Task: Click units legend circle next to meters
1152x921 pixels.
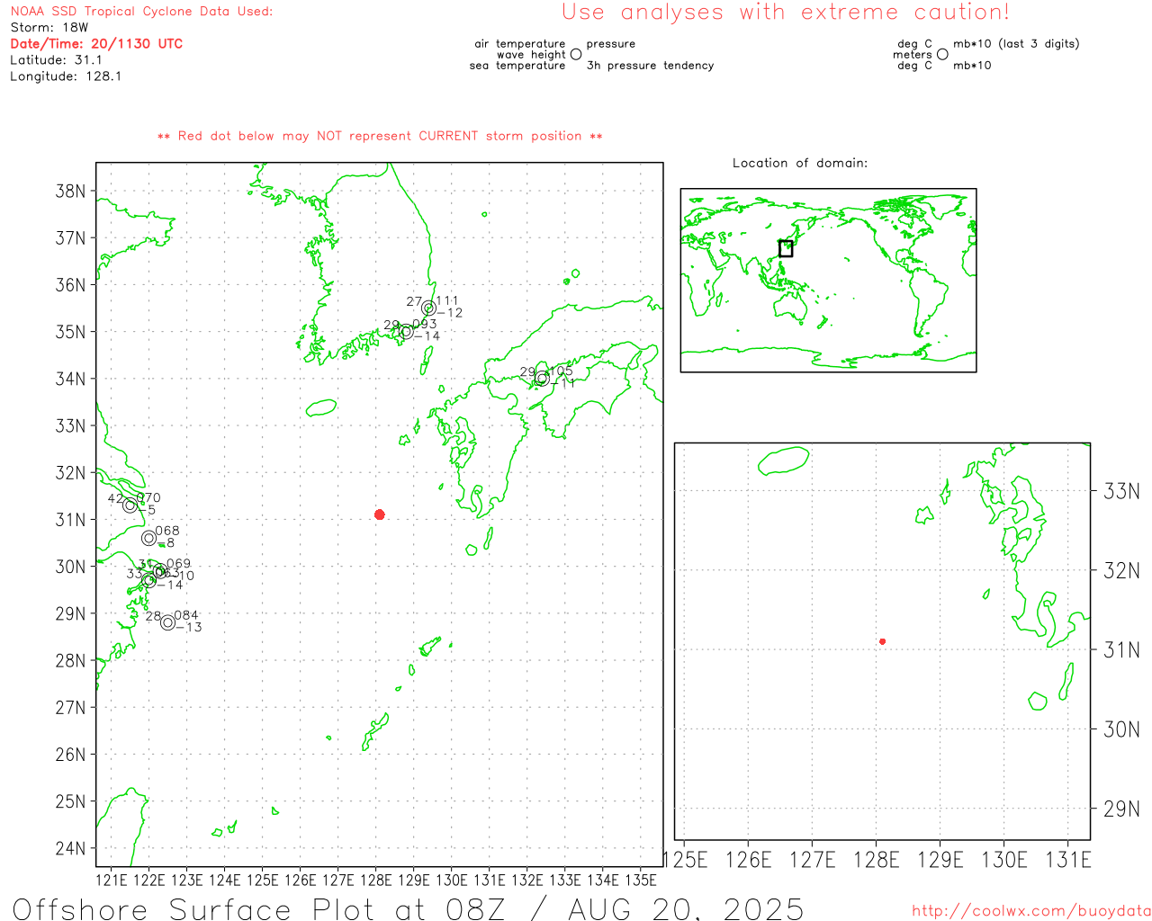Action: click(942, 54)
